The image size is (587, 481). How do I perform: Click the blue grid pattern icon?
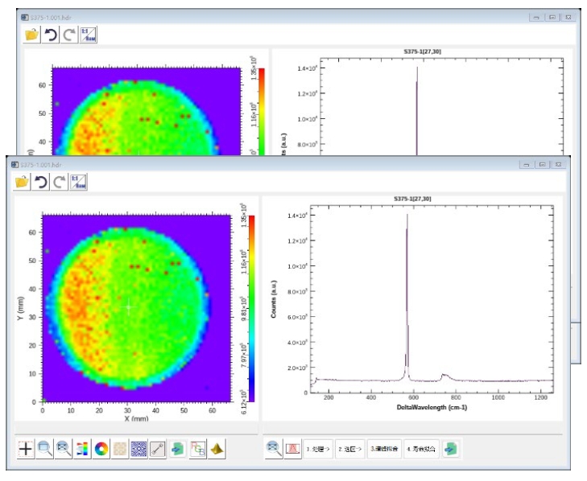tap(138, 449)
